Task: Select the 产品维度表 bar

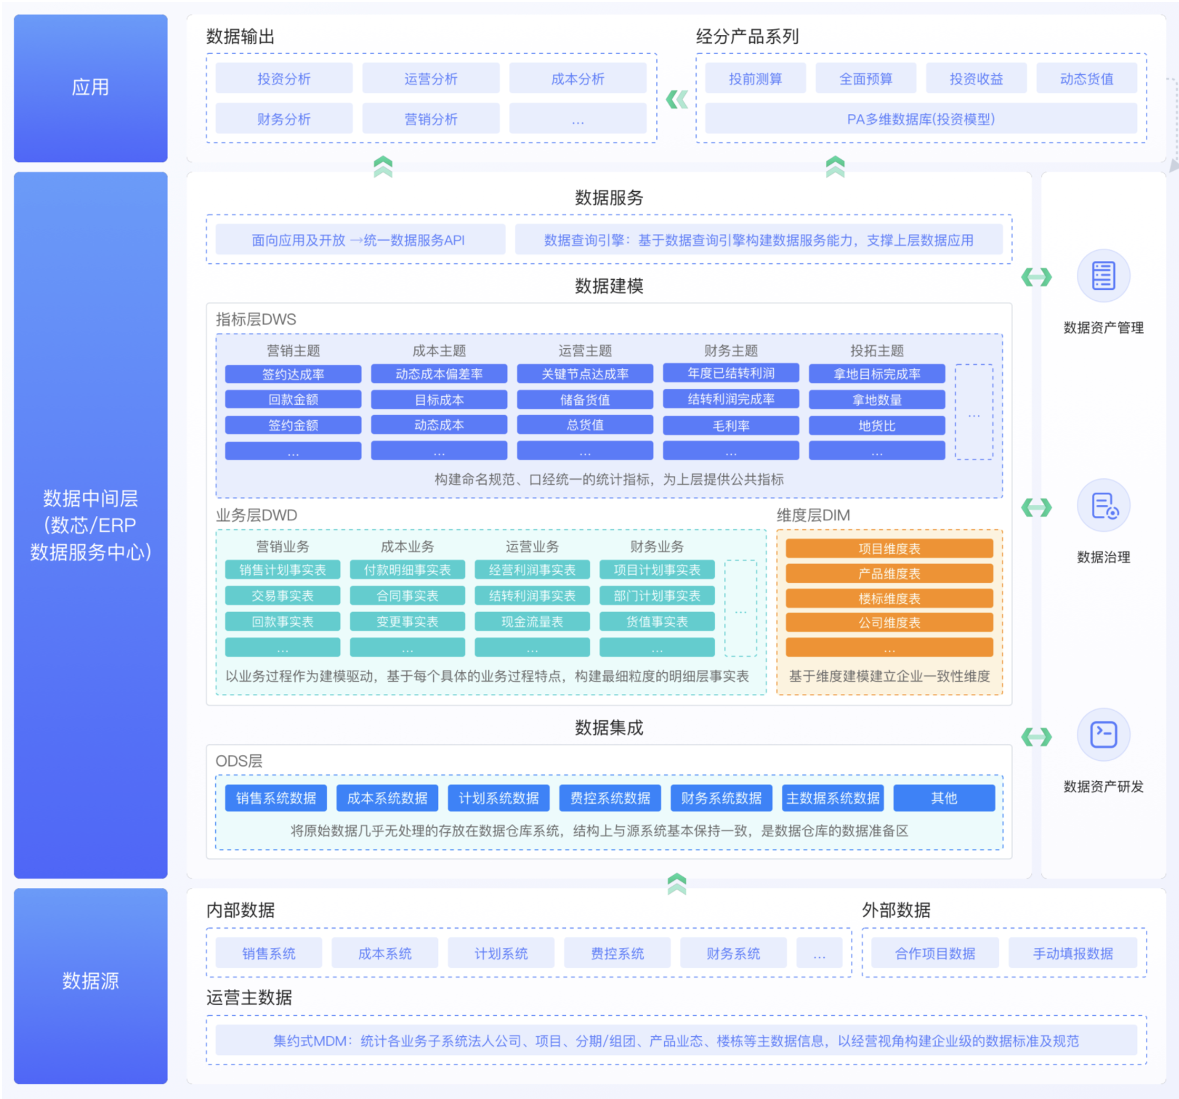Action: point(890,574)
